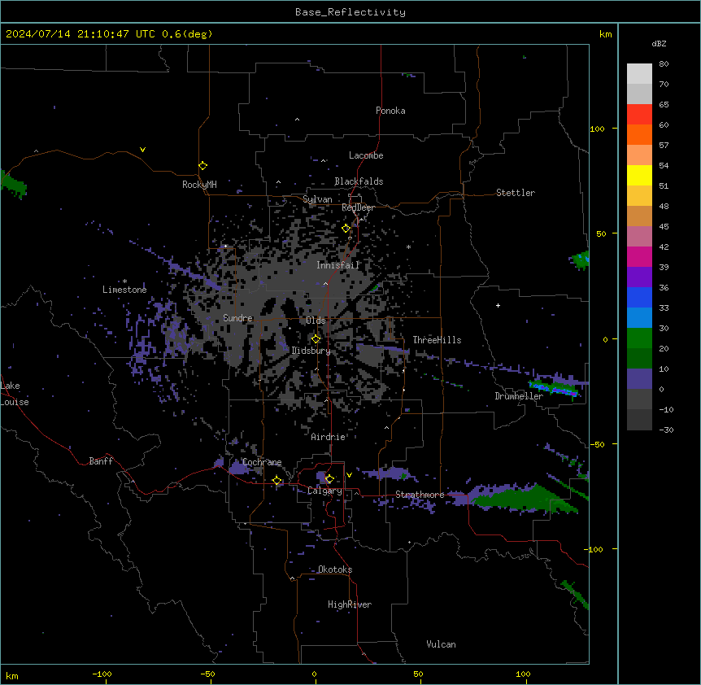The width and height of the screenshot is (701, 685).
Task: Click the Olds label
Action: (x=316, y=321)
